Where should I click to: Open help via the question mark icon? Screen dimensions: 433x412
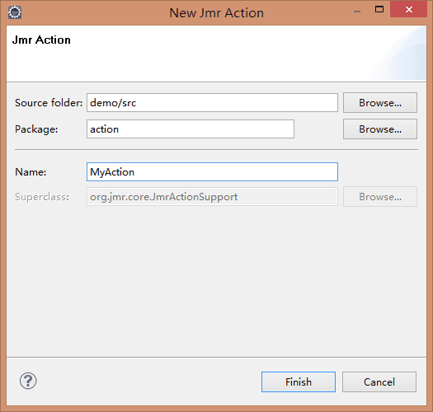[x=28, y=381]
